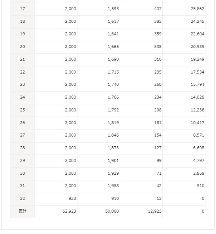Click the 19,249 balance value
This screenshot has height=234, width=216.
tap(197, 59)
